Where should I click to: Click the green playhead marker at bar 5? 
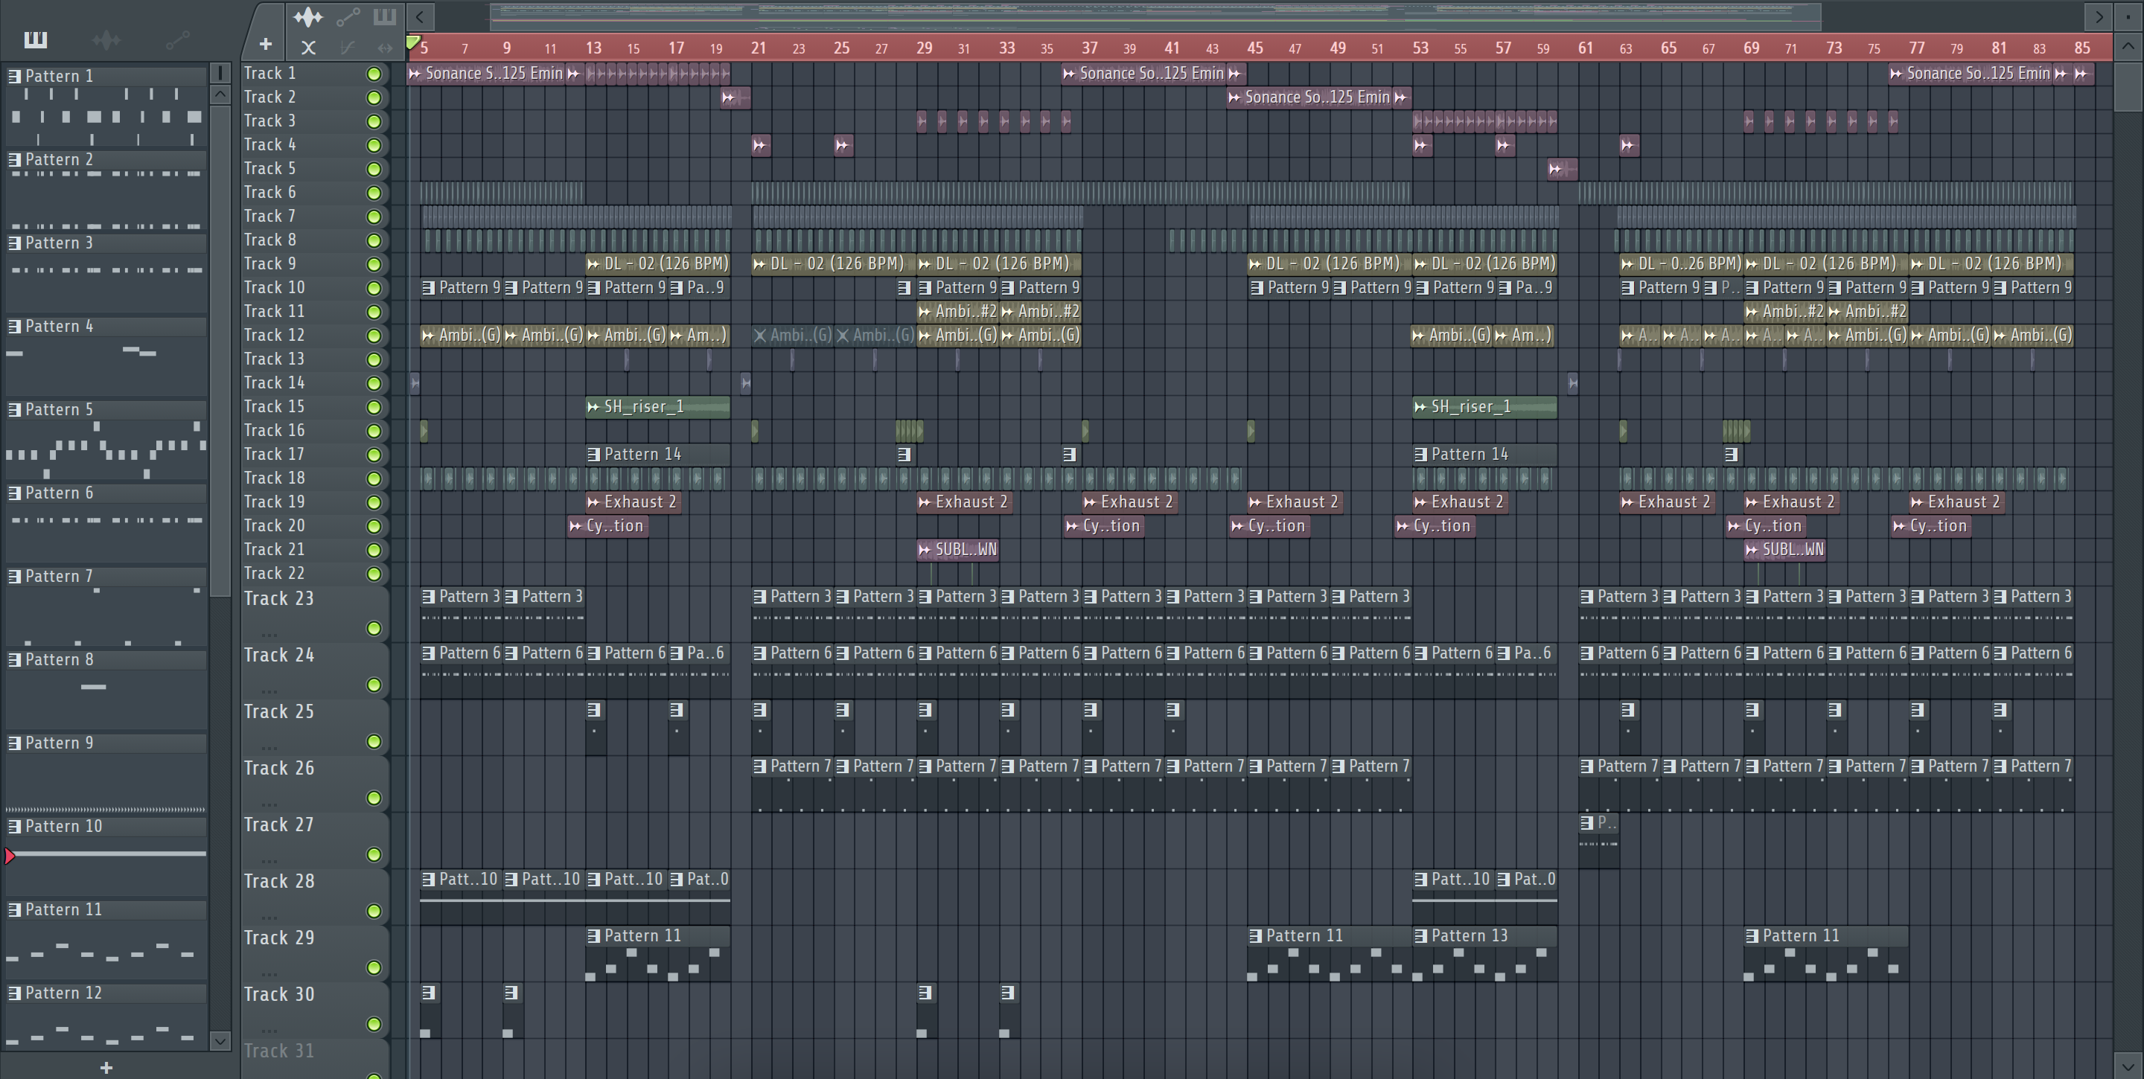click(413, 42)
